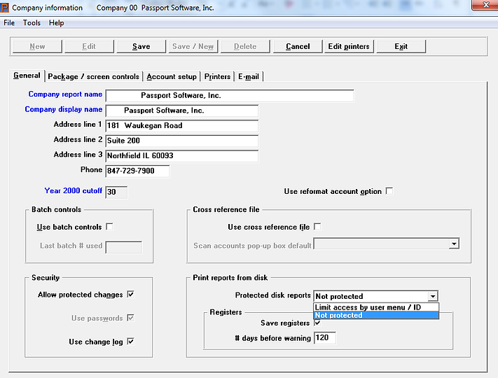The height and width of the screenshot is (378, 498).
Task: Toggle Use reformat account option checkbox
Action: (x=389, y=191)
